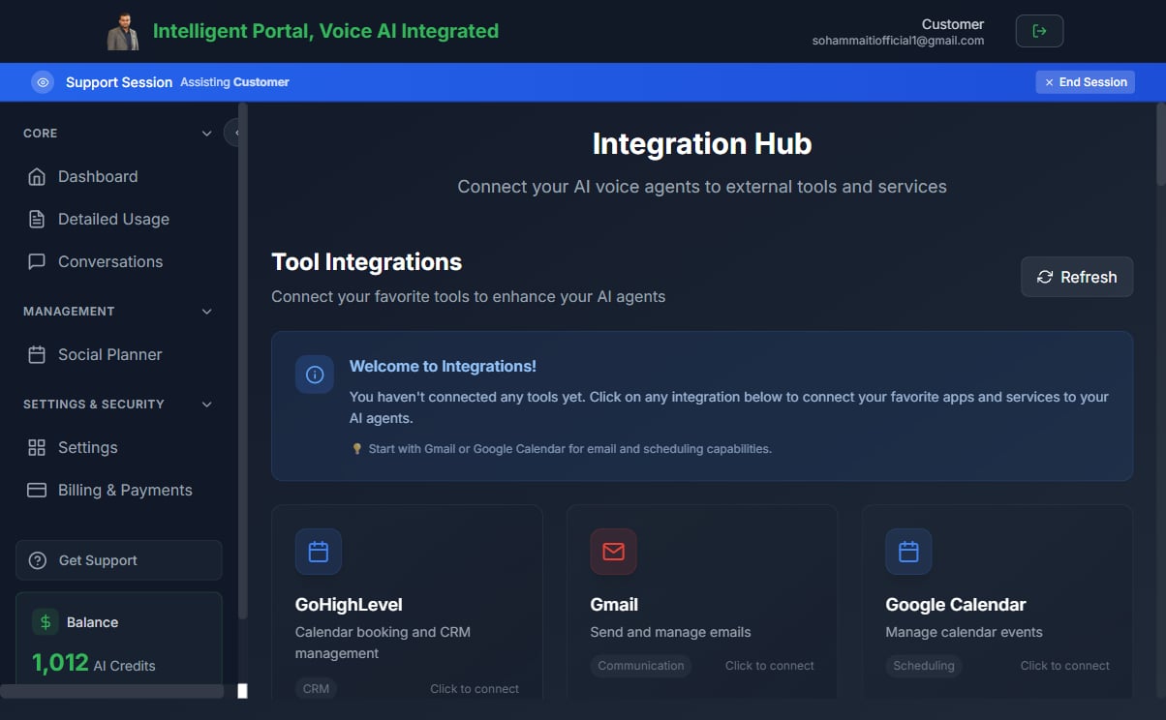Click the Gmail envelope icon

coord(614,552)
